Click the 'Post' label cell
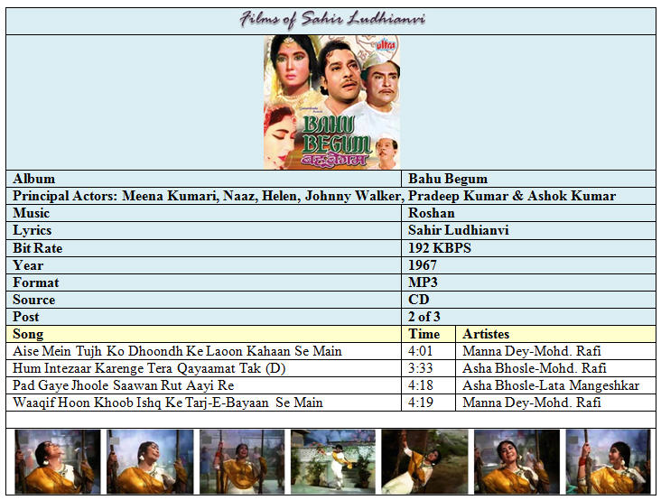 click(203, 317)
